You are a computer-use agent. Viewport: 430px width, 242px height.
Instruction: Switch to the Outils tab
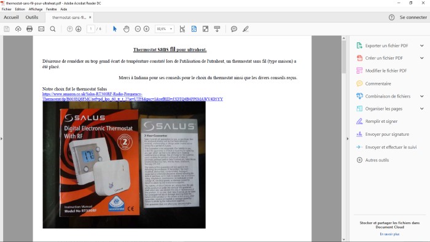pyautogui.click(x=32, y=17)
